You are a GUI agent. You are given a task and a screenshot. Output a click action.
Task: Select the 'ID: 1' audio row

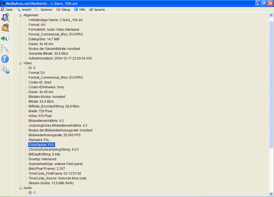coord(32,193)
